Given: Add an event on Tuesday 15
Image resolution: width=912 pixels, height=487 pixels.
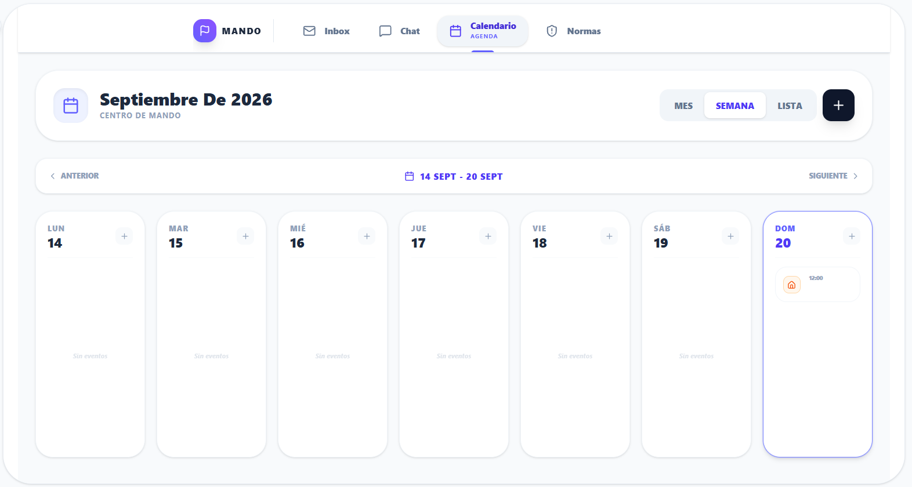Looking at the screenshot, I should coord(245,236).
